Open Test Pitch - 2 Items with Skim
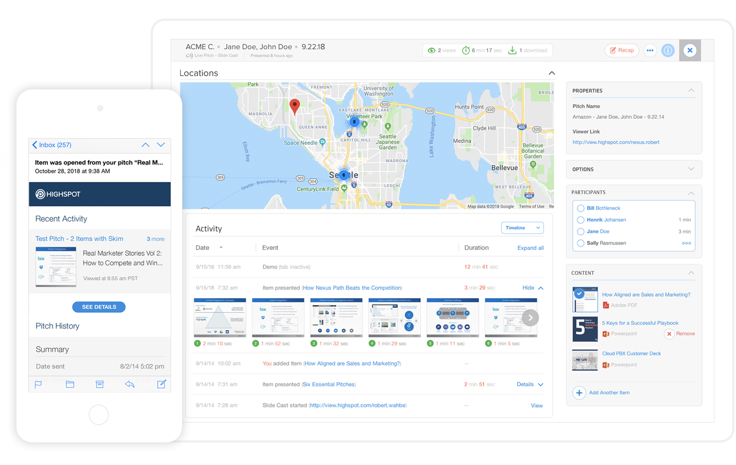This screenshot has width=736, height=465. tap(79, 238)
